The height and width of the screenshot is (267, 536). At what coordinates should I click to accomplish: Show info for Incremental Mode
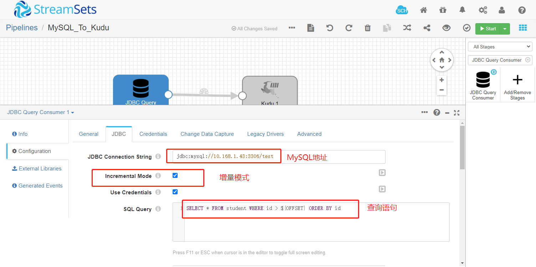coord(158,176)
